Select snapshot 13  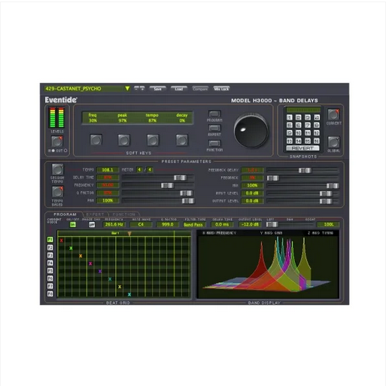coord(290,141)
